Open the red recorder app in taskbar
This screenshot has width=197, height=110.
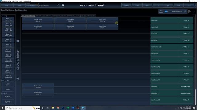(78, 108)
